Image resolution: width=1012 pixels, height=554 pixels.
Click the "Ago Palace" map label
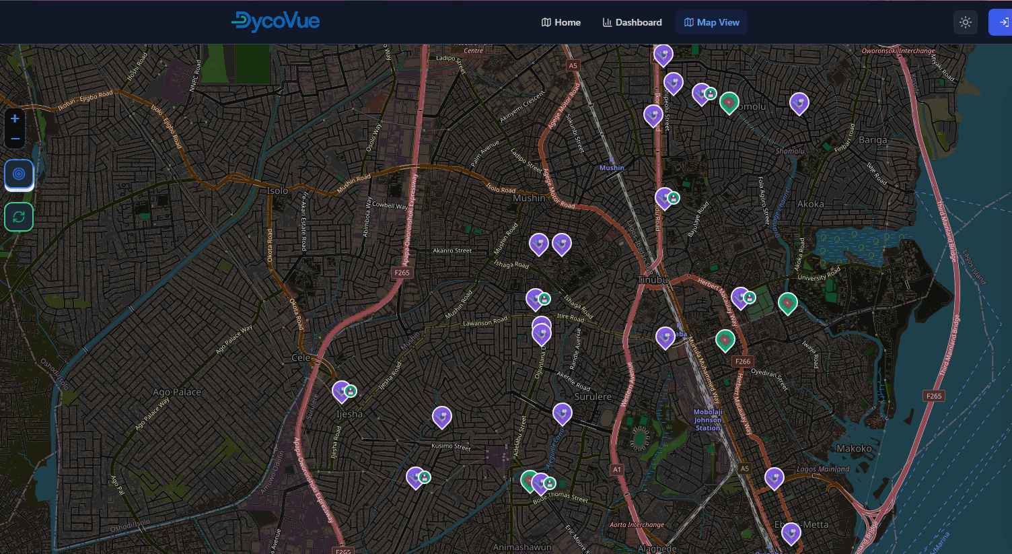(x=177, y=392)
